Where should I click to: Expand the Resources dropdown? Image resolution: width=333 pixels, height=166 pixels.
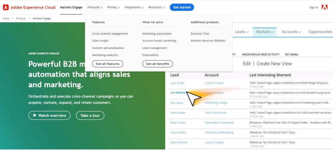point(156,7)
